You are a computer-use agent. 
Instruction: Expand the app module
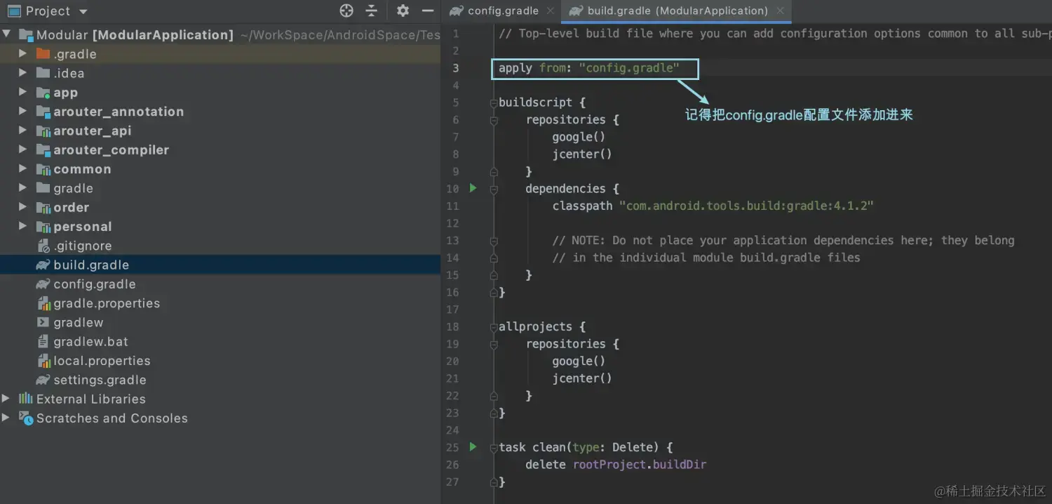click(23, 92)
